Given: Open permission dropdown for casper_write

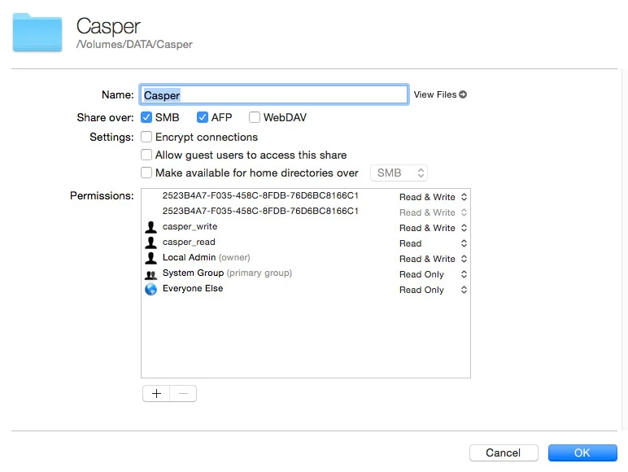Looking at the screenshot, I should 433,228.
